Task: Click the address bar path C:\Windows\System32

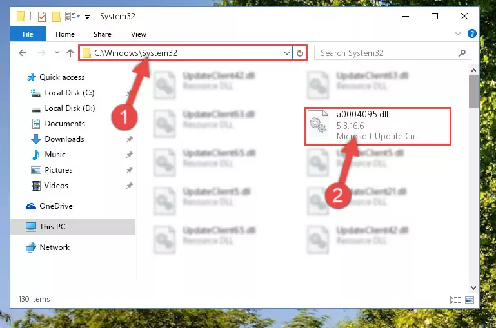Action: pyautogui.click(x=135, y=53)
